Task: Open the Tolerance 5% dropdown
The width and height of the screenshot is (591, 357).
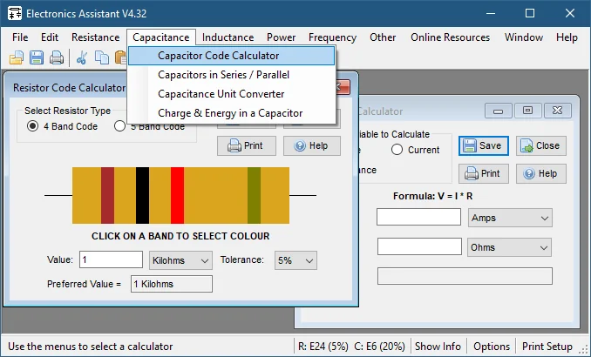Action: point(295,260)
